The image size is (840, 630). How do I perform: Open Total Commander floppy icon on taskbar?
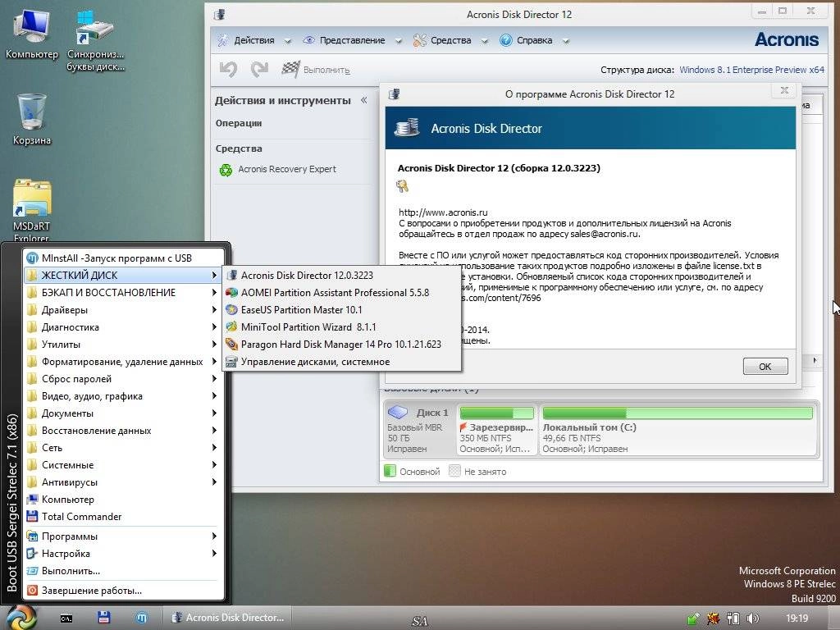pos(104,618)
